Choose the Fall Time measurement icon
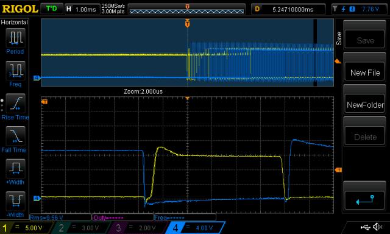390x234 pixels. [x=15, y=136]
